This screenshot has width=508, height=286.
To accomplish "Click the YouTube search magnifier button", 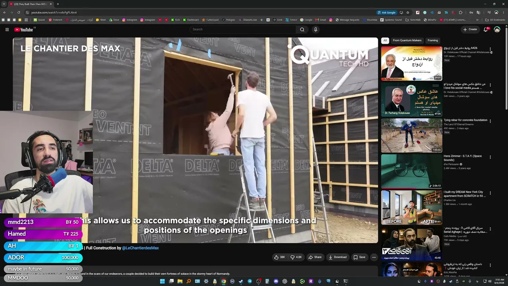I will point(302,29).
